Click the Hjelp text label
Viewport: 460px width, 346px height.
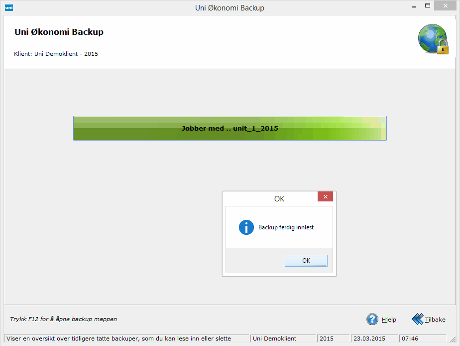coord(389,320)
